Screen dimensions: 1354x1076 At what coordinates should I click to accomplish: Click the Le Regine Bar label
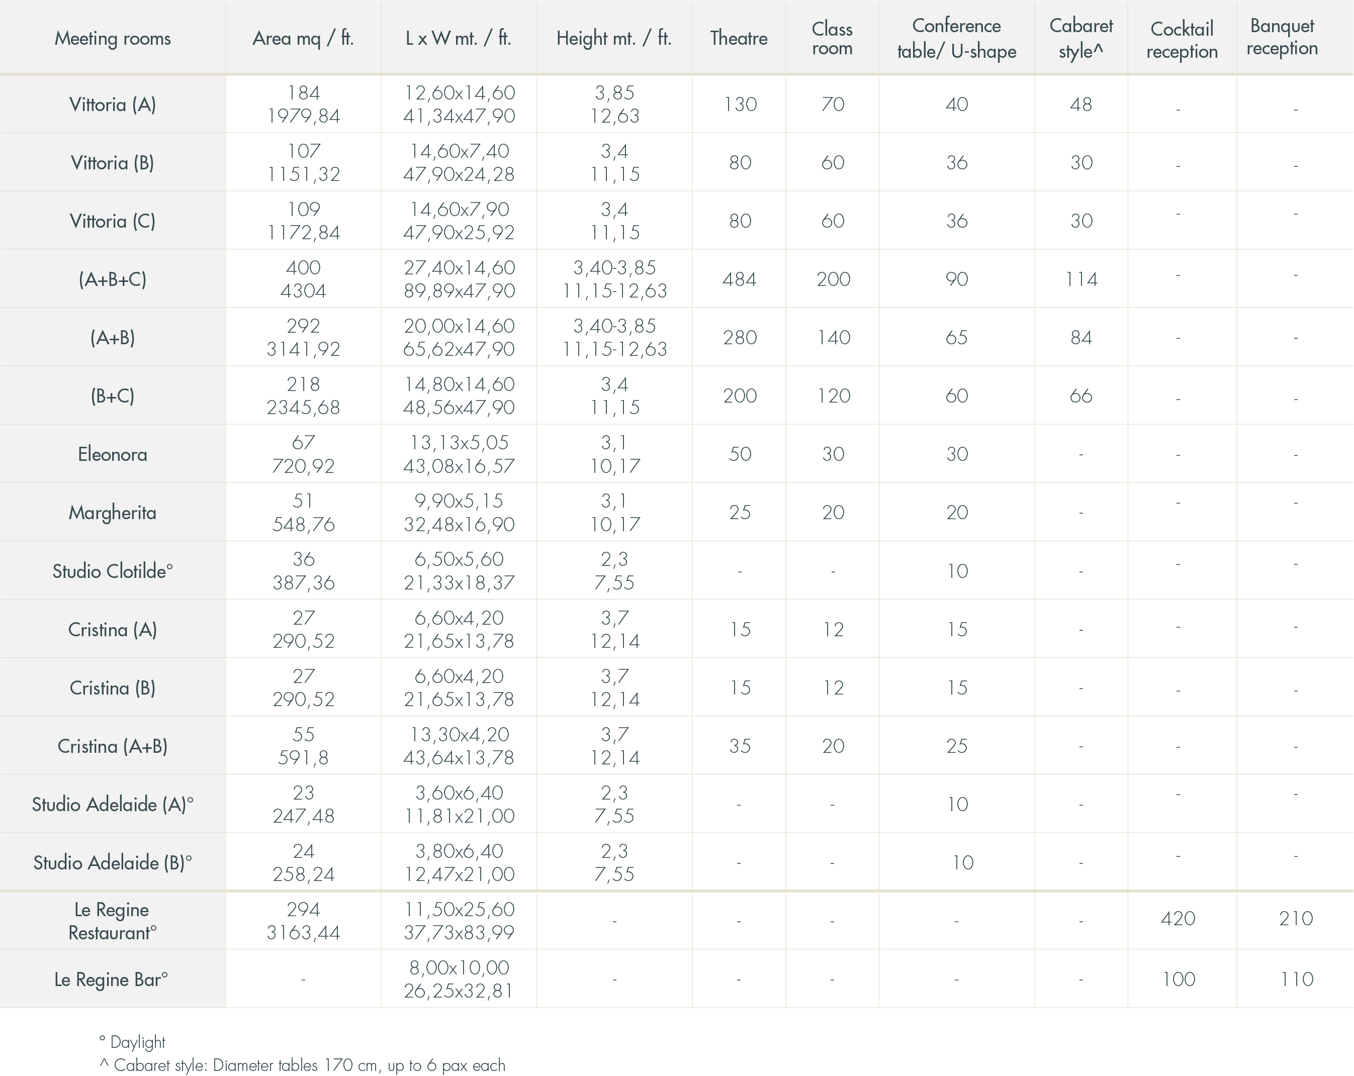tap(111, 980)
